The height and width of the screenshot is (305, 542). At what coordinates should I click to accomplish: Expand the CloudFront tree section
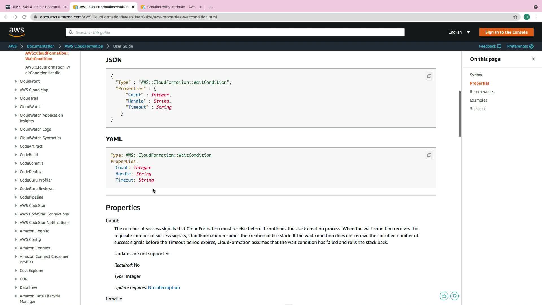pos(16,81)
